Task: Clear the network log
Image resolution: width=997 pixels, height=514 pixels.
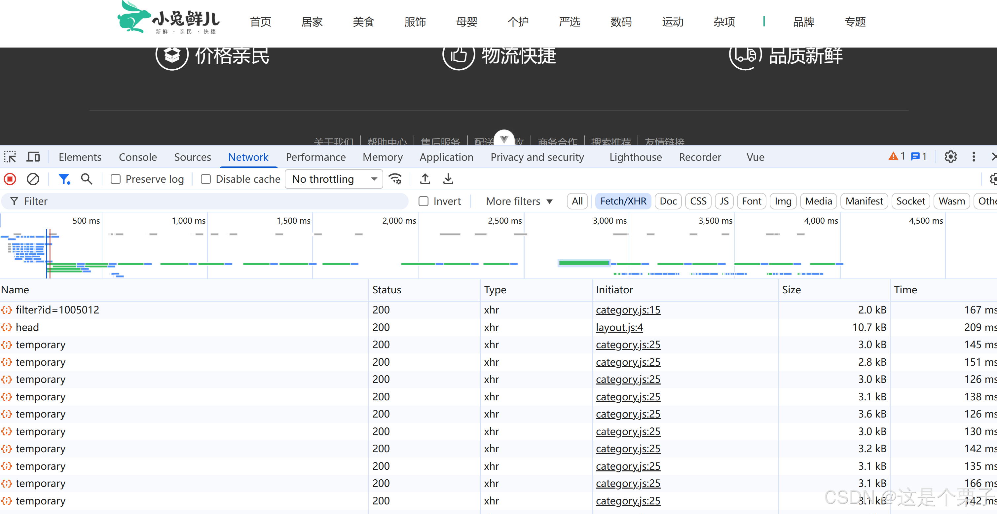Action: (33, 179)
